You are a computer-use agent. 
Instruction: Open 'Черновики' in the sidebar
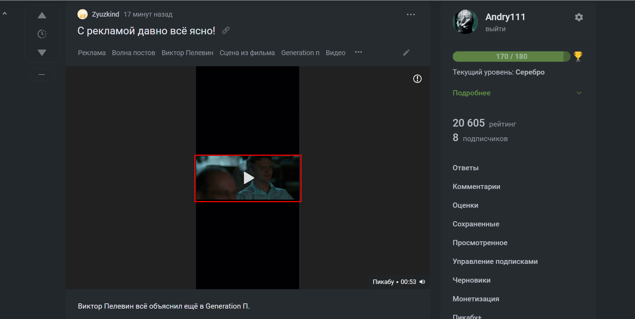[x=472, y=280]
